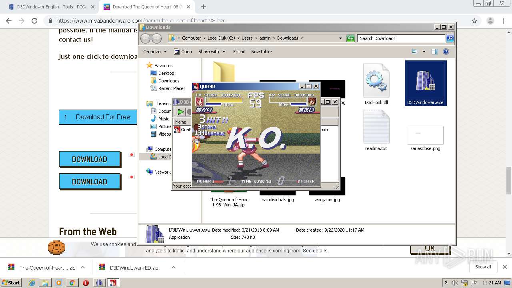Click the QOH98 game window title bar icon
Image resolution: width=512 pixels, height=288 pixels.
click(x=196, y=86)
